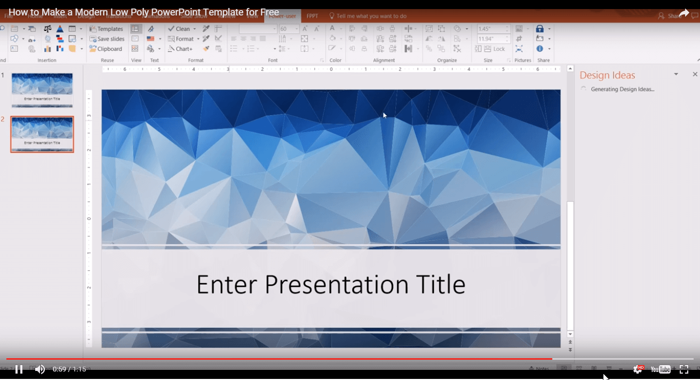Click the Tell me what you want to do box
This screenshot has width=700, height=380.
(x=367, y=16)
